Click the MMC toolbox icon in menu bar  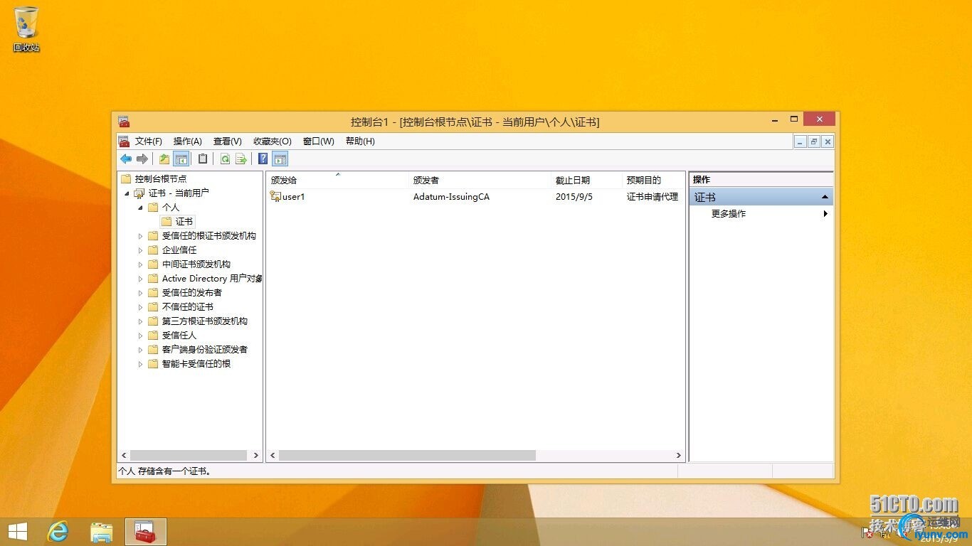click(124, 141)
